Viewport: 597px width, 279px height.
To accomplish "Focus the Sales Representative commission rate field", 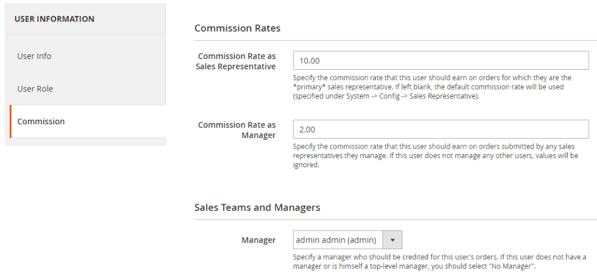I will click(441, 61).
